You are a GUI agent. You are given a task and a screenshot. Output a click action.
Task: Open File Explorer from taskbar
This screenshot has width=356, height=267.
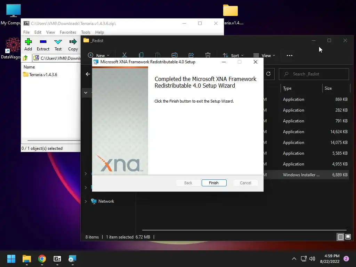pos(26,259)
